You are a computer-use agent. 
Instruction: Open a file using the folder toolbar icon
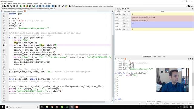point(5,6)
